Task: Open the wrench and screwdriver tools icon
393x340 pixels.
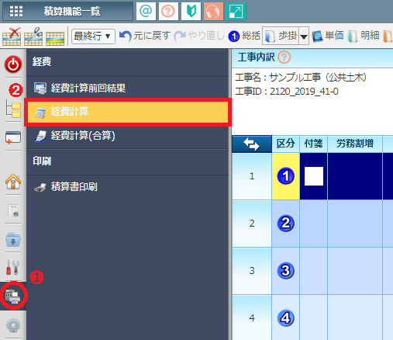Action: (13, 267)
